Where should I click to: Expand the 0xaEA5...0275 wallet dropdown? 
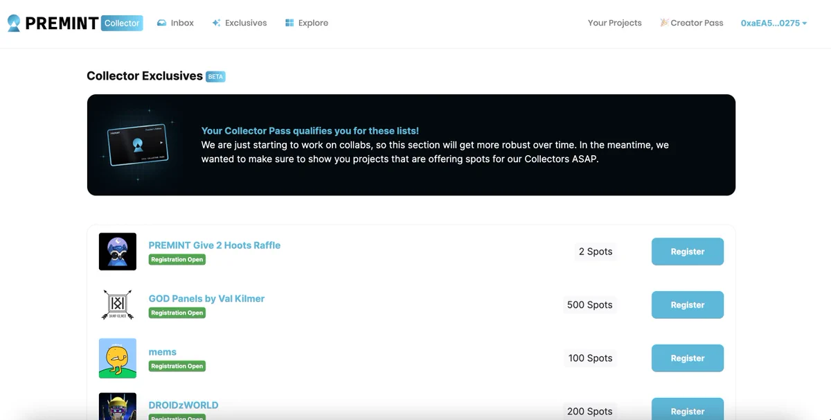coord(774,23)
